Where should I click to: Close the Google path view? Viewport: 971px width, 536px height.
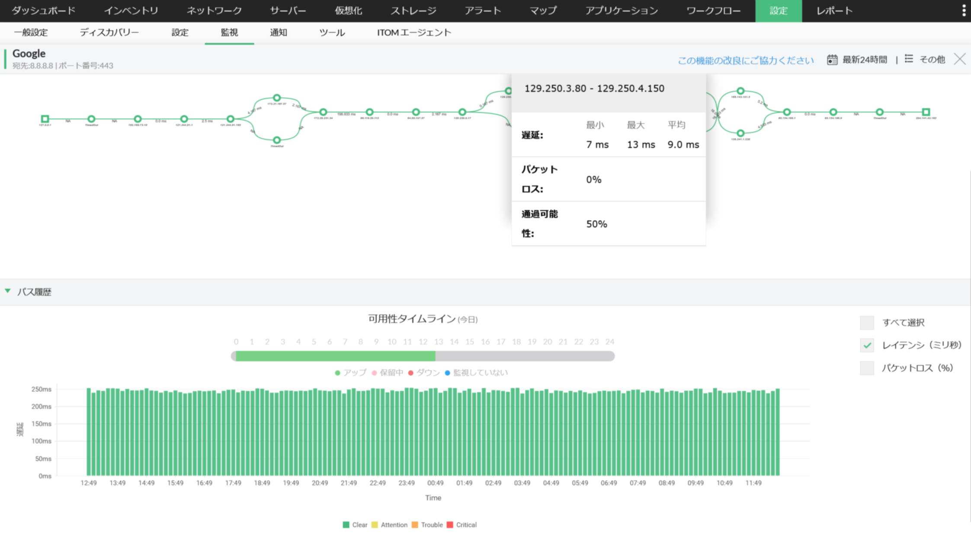tap(960, 59)
